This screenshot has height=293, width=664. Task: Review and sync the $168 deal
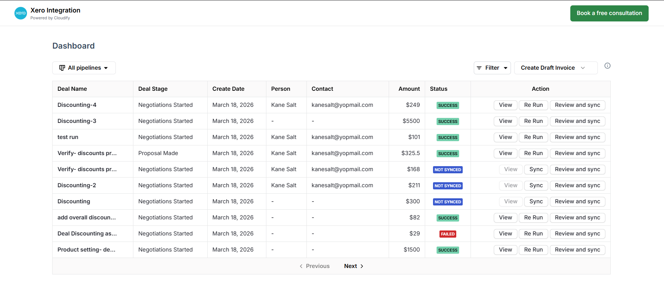(577, 169)
